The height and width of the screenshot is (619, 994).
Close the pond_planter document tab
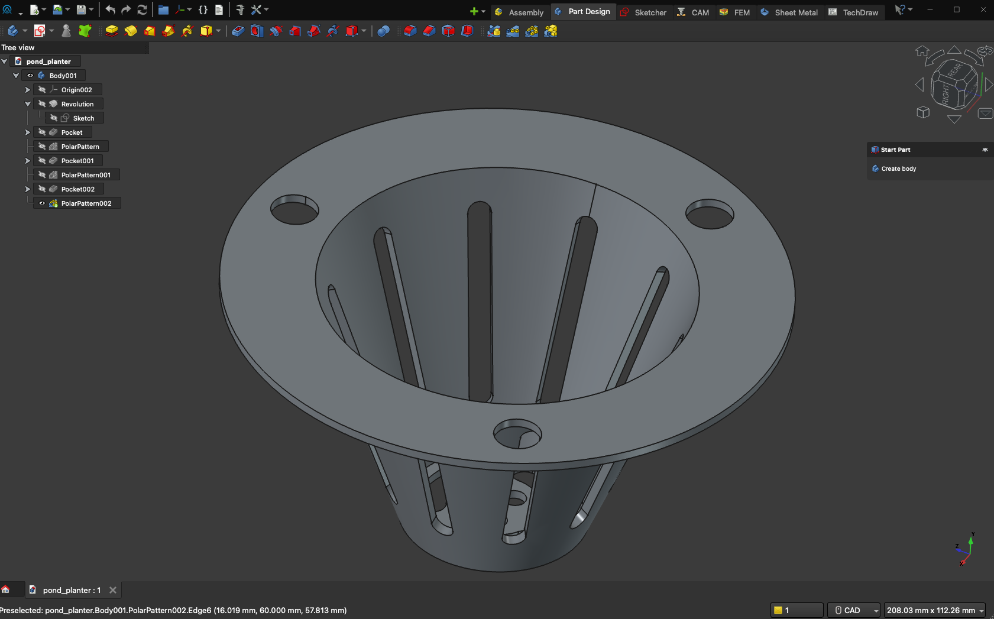point(113,590)
